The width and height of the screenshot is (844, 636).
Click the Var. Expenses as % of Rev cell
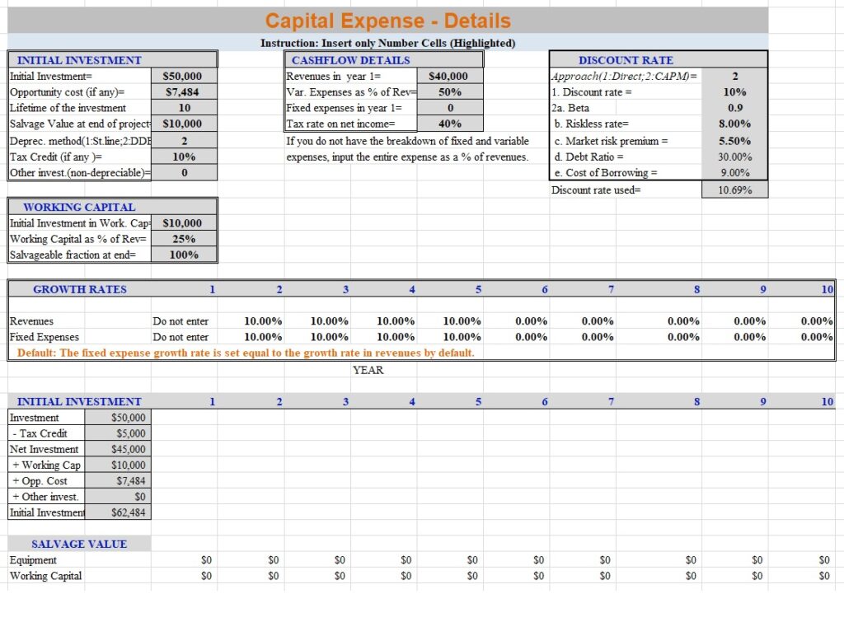pos(449,92)
